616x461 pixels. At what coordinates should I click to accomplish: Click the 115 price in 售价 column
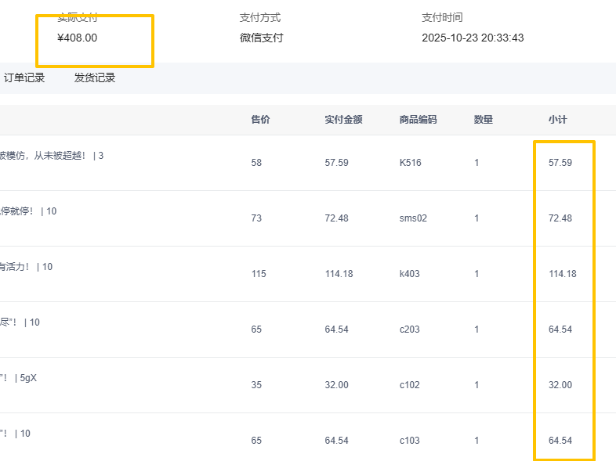(x=259, y=274)
